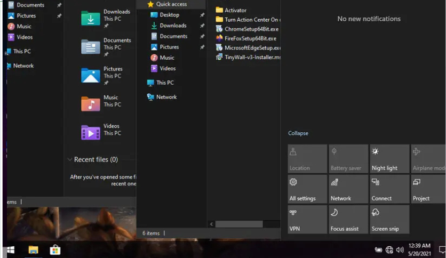This screenshot has height=258, width=446.
Task: Click the action center notification icon
Action: (442, 250)
